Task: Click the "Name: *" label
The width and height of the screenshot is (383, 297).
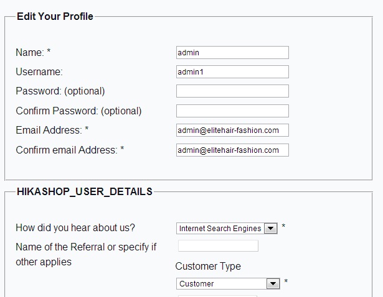Action: pyautogui.click(x=33, y=53)
